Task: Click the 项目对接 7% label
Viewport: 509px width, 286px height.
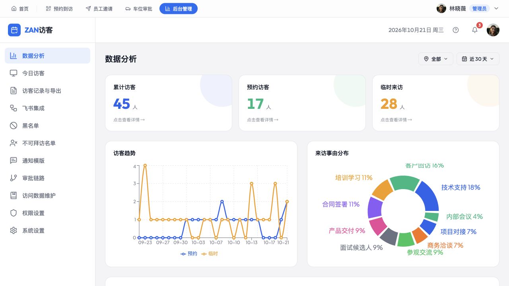Action: (x=458, y=232)
